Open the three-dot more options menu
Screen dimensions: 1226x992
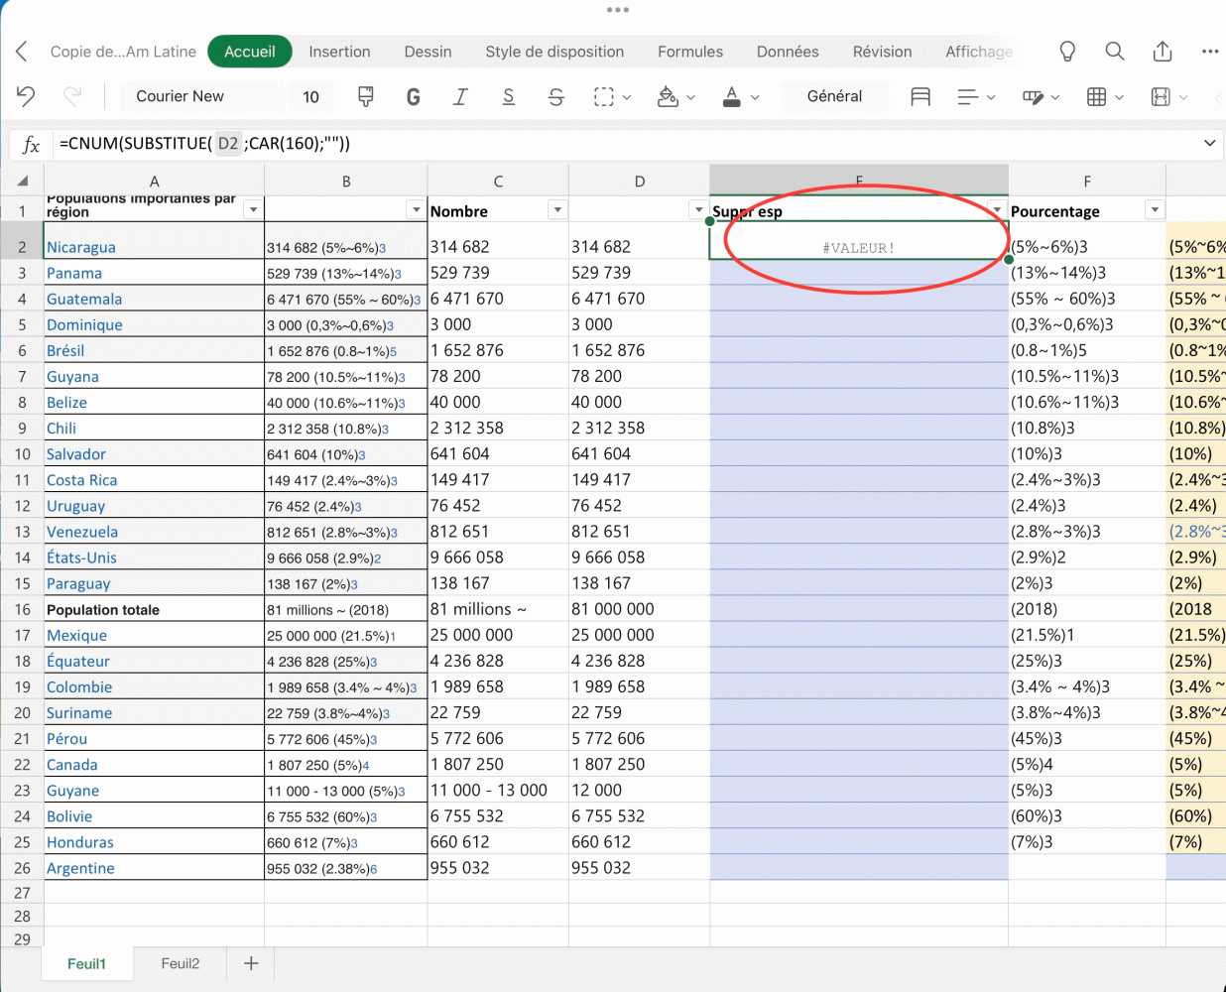click(1209, 52)
